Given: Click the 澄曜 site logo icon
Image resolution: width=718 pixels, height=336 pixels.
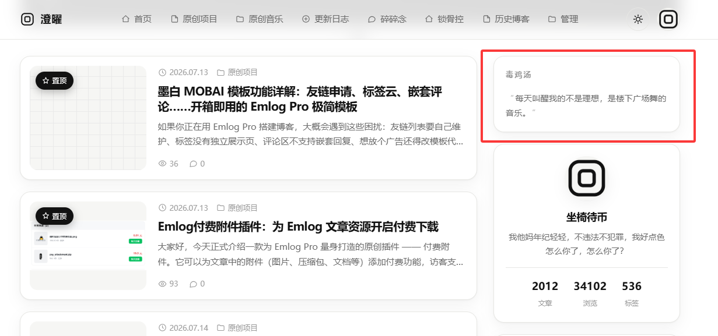Looking at the screenshot, I should coord(27,19).
